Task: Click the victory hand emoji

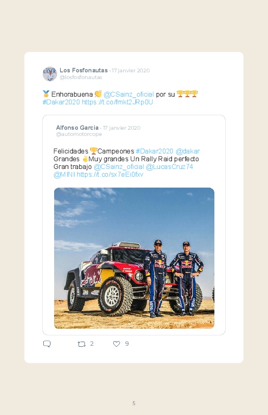Action: (85, 159)
